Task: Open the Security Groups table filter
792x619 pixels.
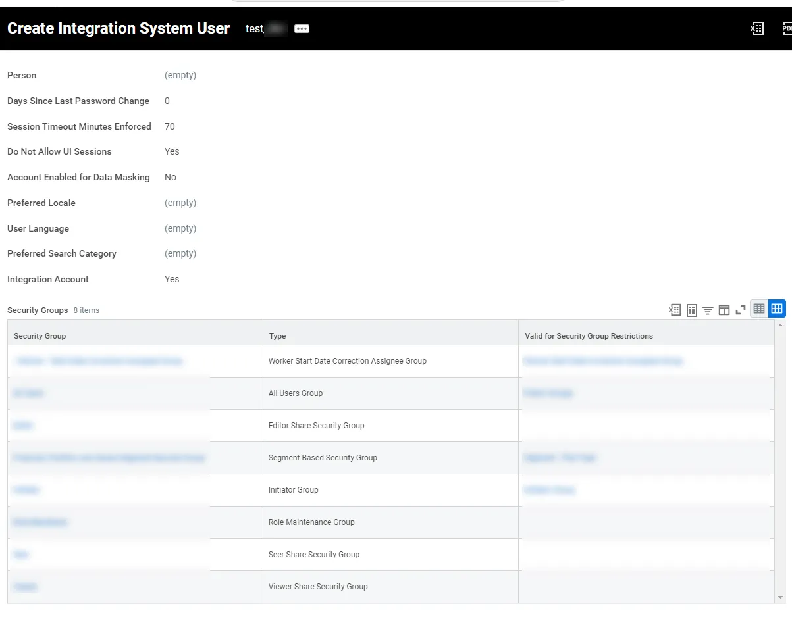Action: pyautogui.click(x=708, y=310)
